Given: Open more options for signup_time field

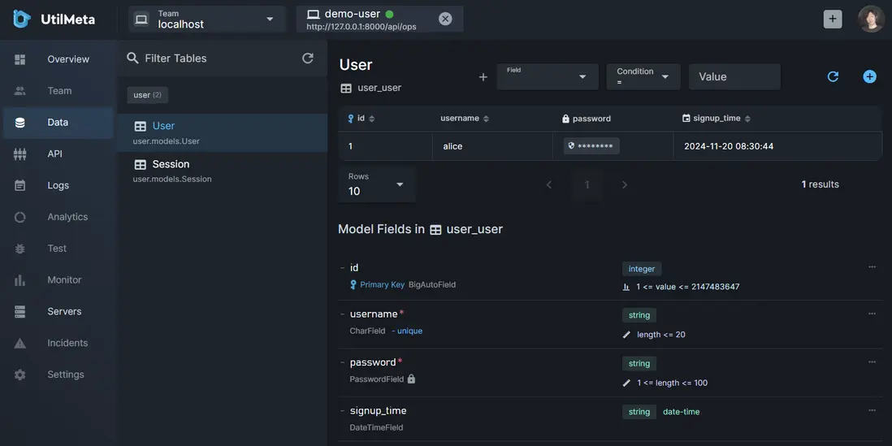Looking at the screenshot, I should 872,410.
